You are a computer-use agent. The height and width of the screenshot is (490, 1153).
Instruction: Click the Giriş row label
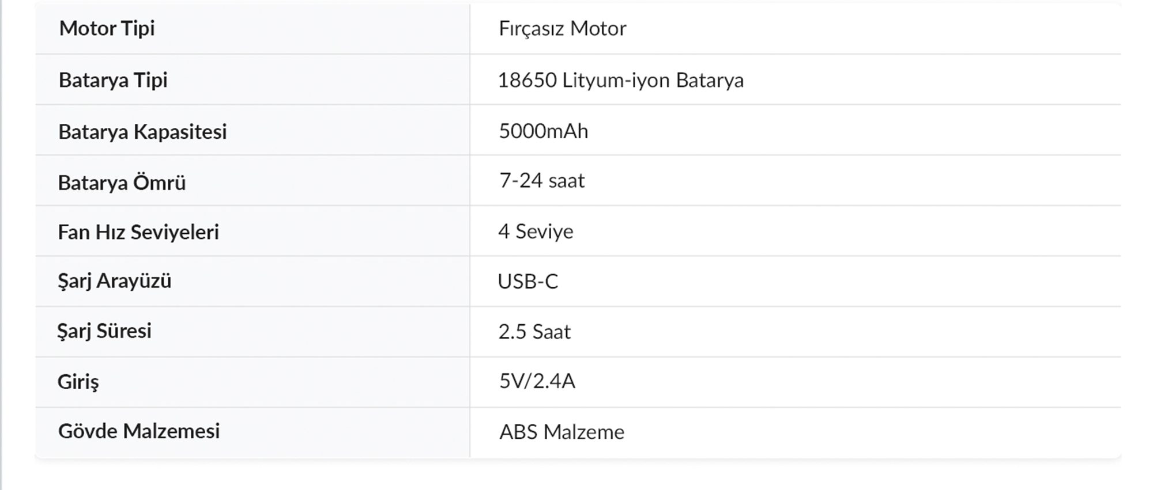(x=78, y=381)
